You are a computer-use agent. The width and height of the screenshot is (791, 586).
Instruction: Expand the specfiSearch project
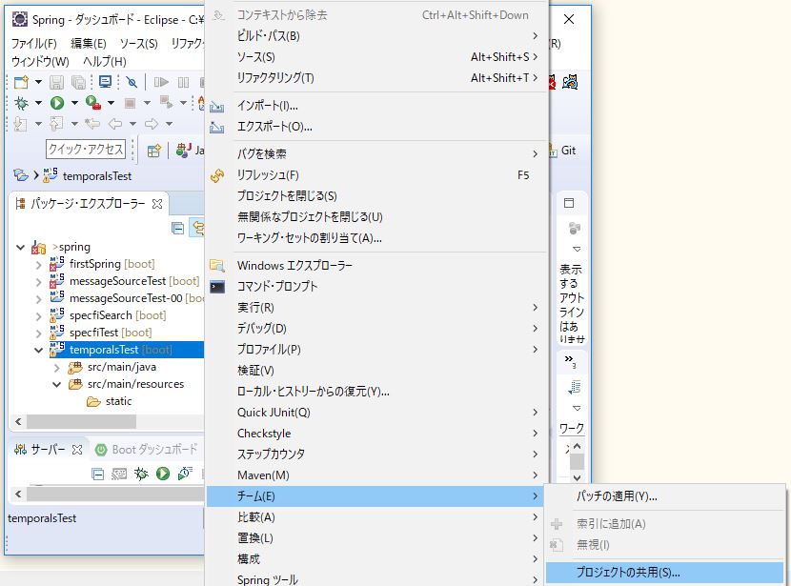click(x=39, y=315)
